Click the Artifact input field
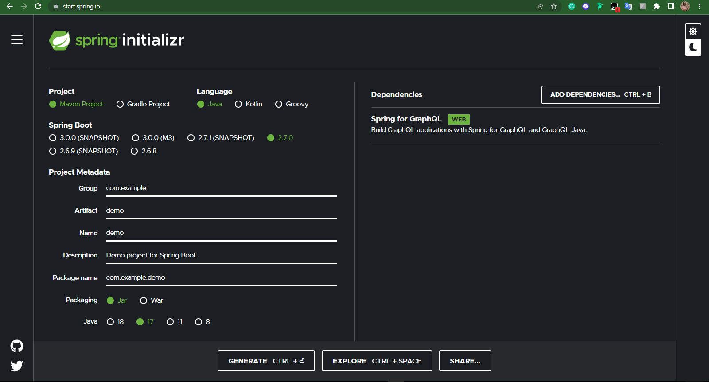The image size is (709, 382). point(221,210)
